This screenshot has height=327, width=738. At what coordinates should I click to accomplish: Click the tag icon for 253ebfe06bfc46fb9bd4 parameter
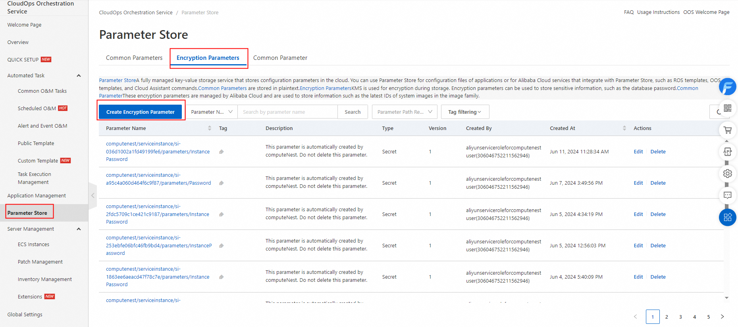coord(222,246)
